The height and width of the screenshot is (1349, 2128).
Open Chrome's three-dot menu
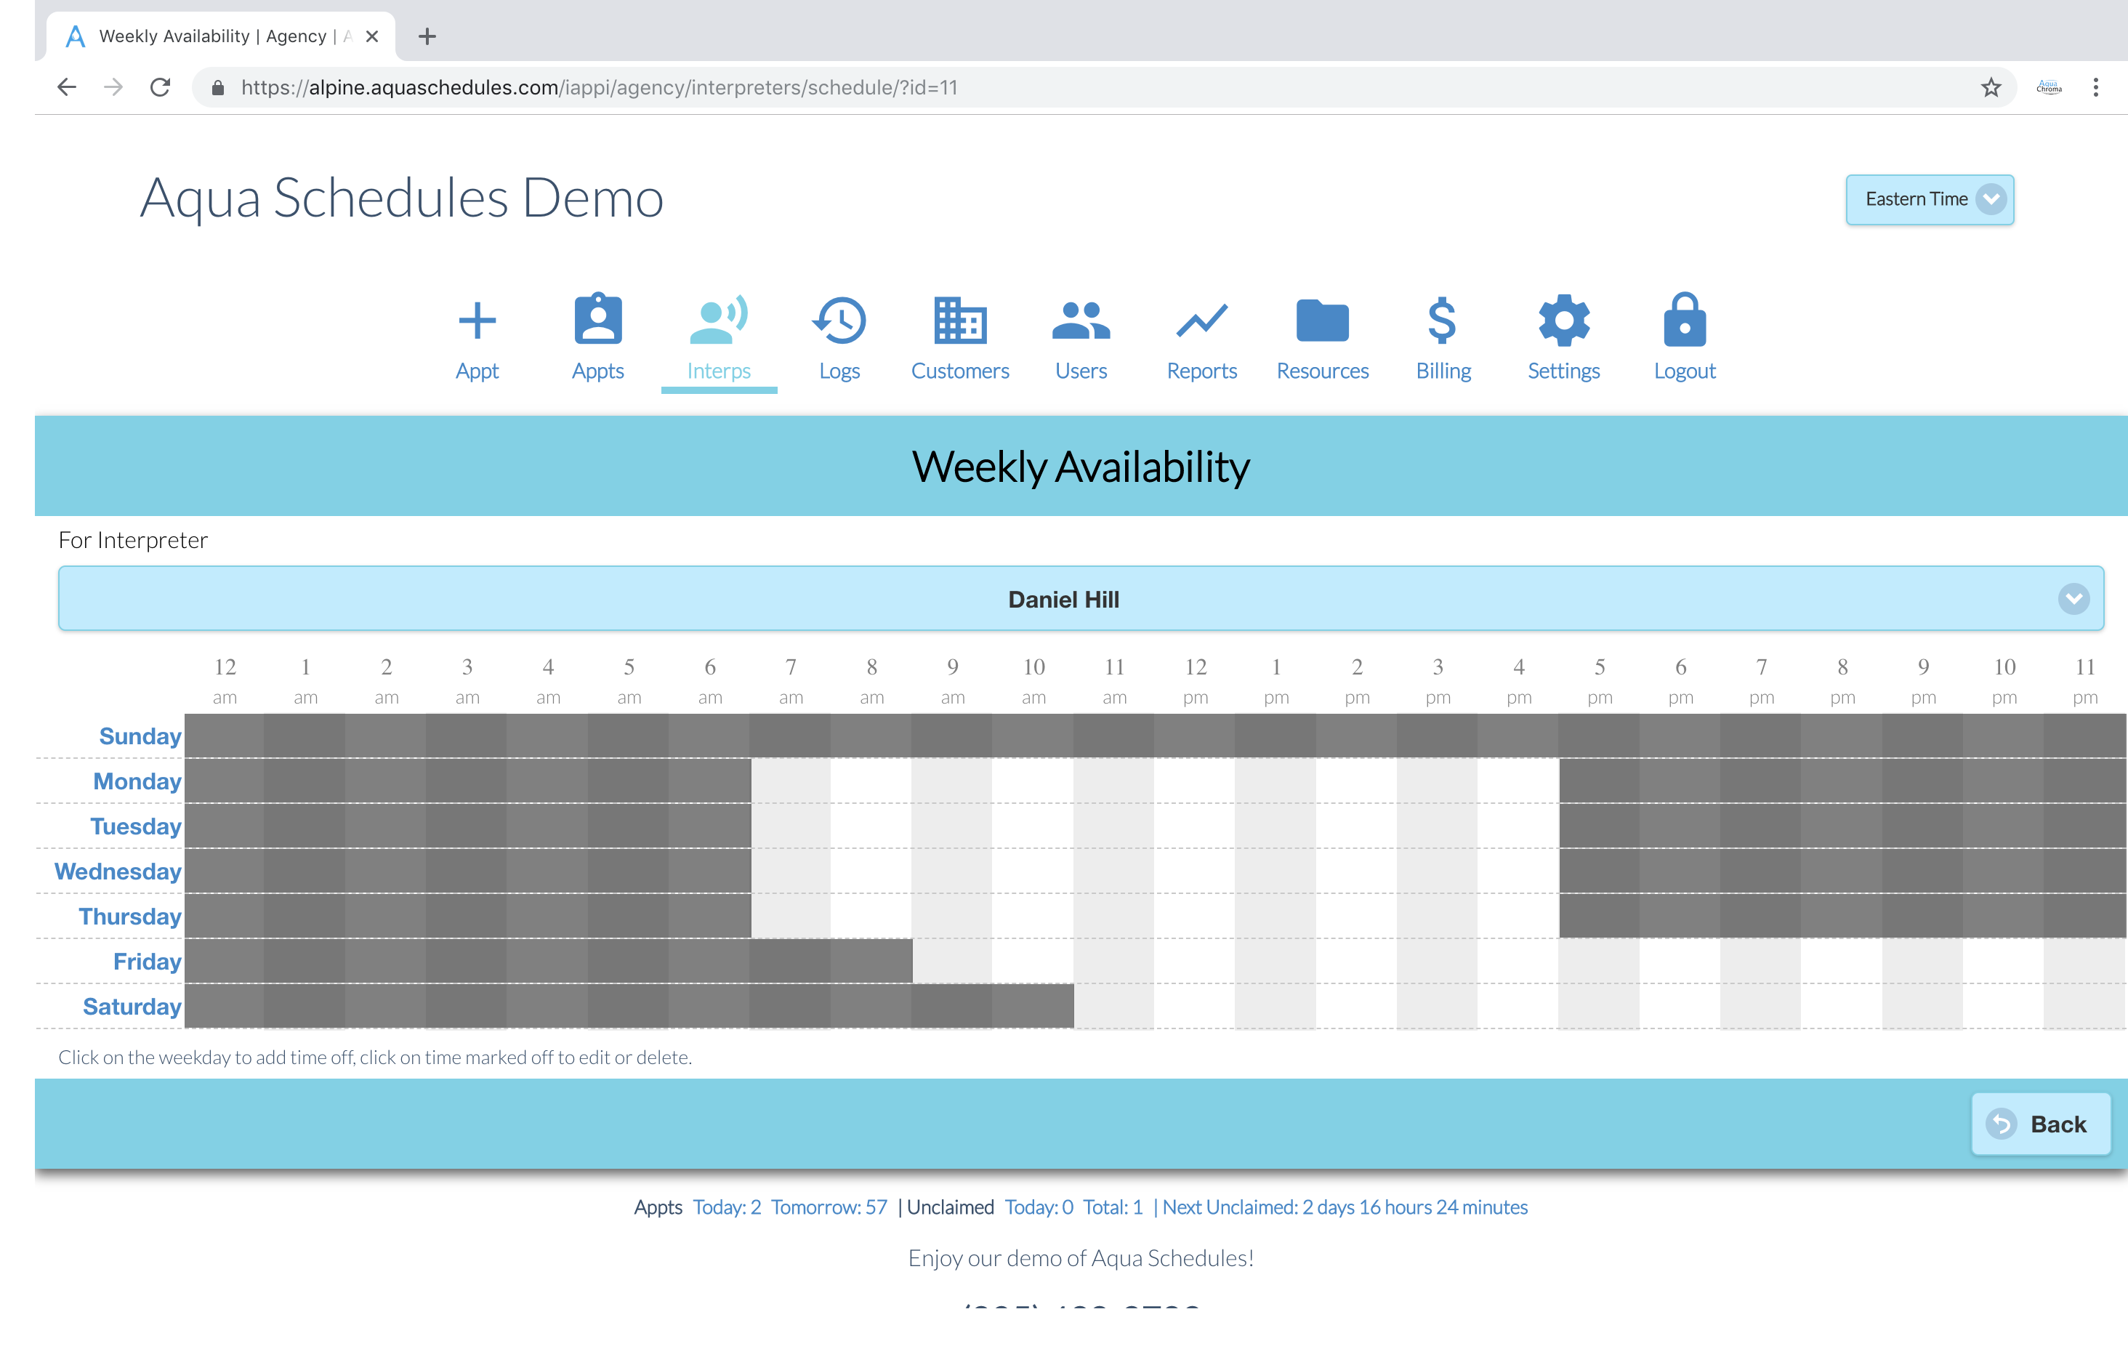(2095, 86)
